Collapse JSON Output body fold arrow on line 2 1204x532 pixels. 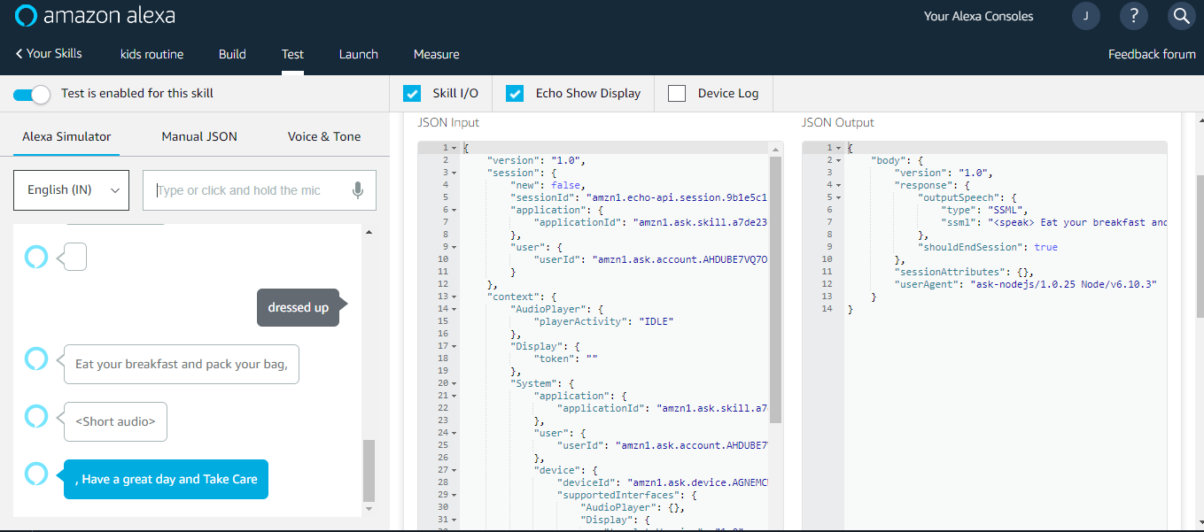click(x=838, y=160)
